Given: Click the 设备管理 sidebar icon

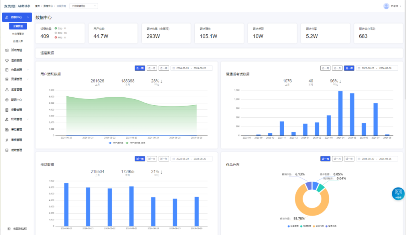Looking at the screenshot, I should point(7,110).
